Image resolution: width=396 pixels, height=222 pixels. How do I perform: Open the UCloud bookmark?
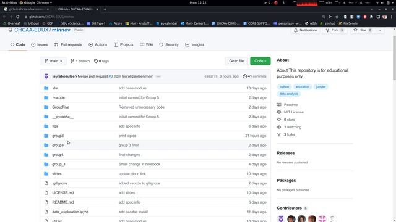click(32, 23)
